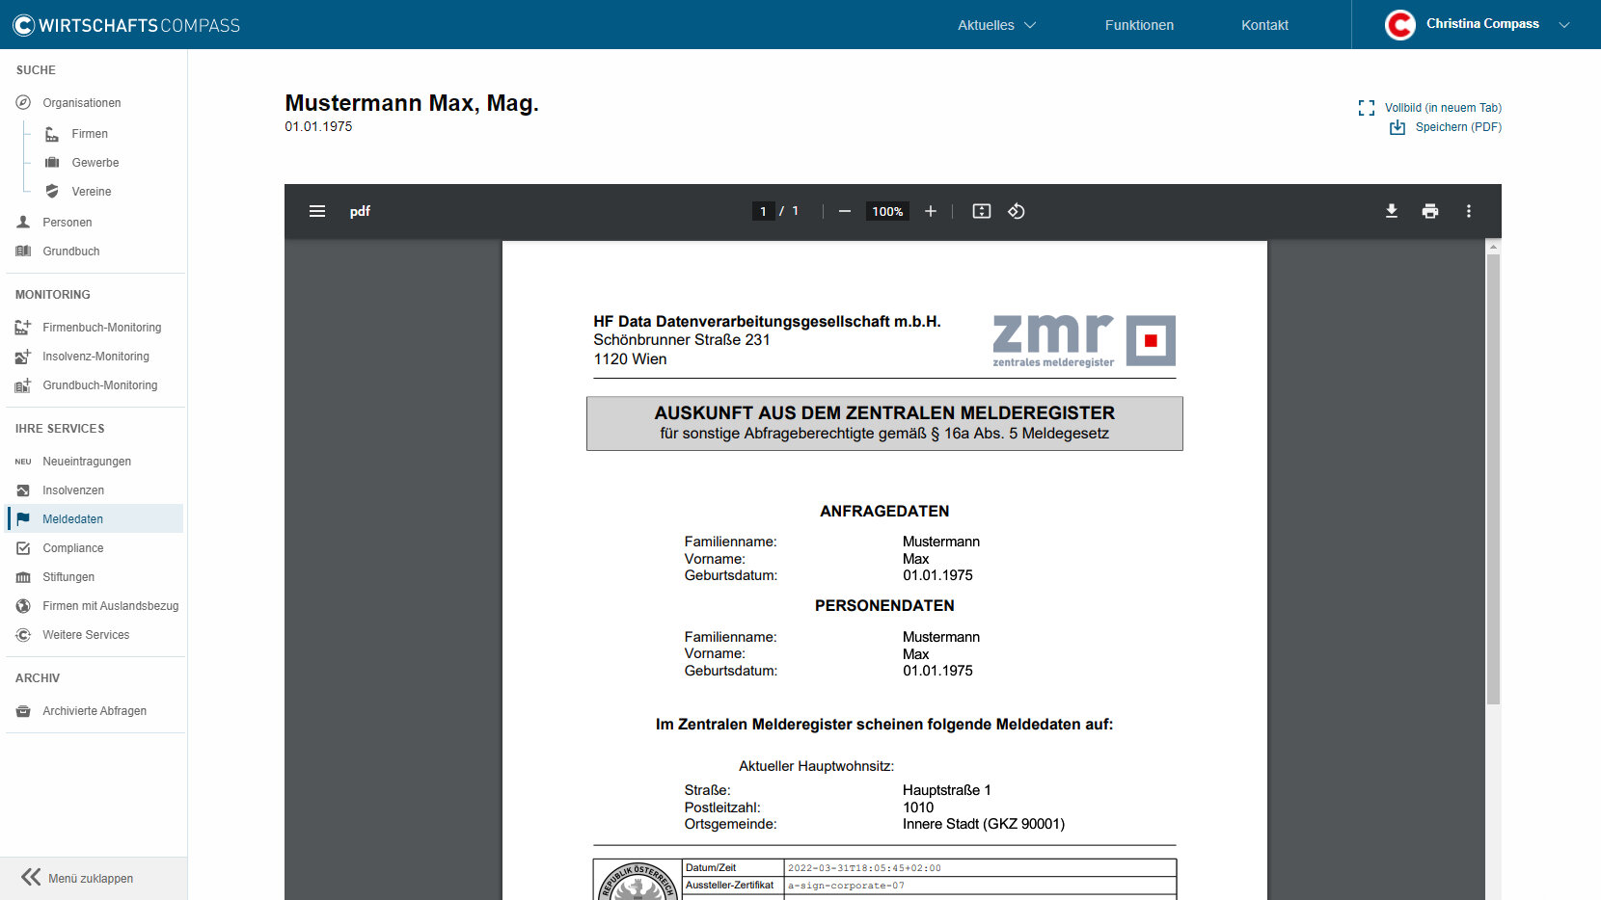Collapse sidebar with Menü zuklappen
This screenshot has width=1601, height=900.
[78, 878]
